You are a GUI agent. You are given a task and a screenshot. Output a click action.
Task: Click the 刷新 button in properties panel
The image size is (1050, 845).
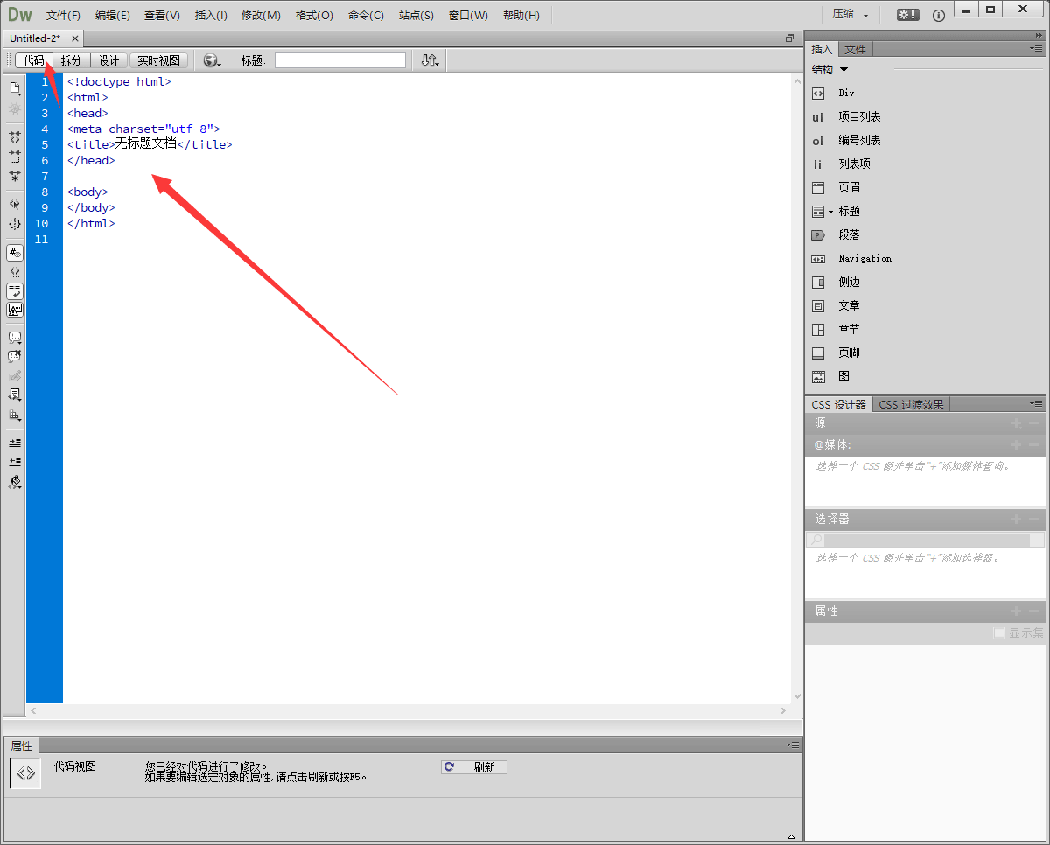[473, 767]
